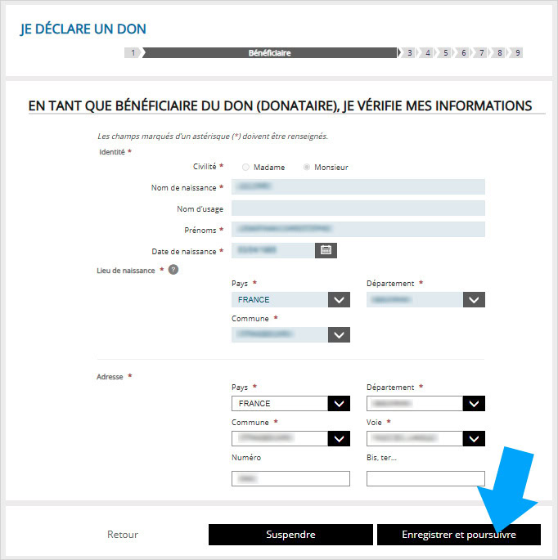Focus the Prénoms field
Screen dimensions: 558x560
click(358, 229)
